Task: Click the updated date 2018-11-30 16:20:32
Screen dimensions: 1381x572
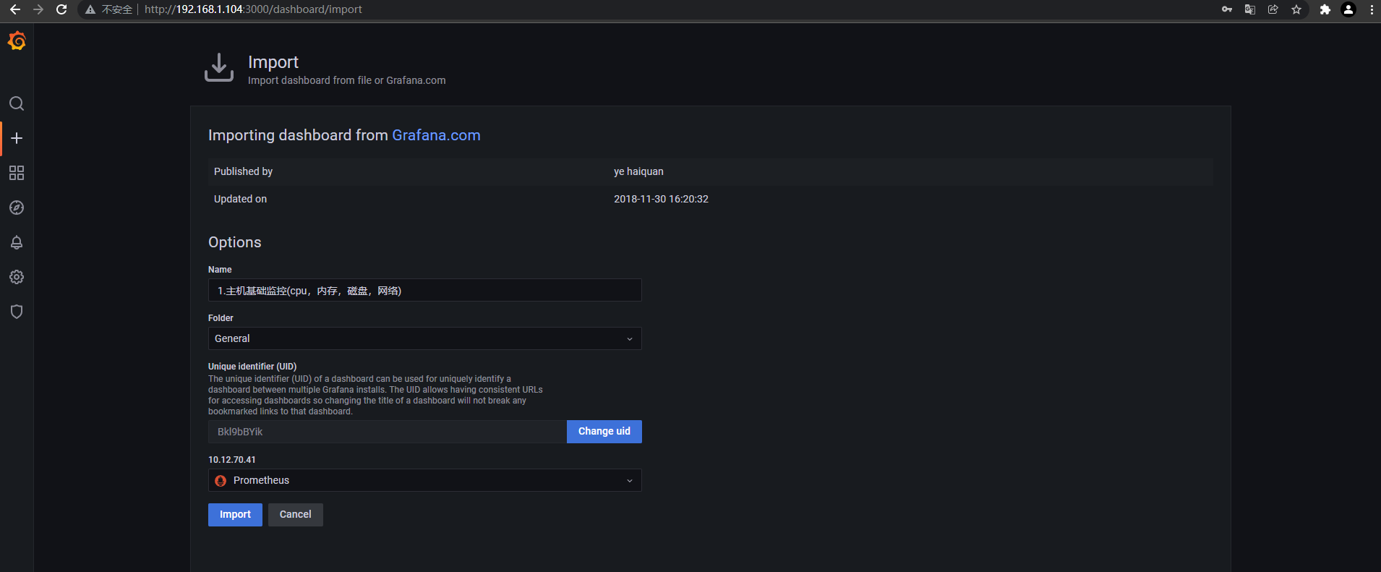Action: tap(661, 199)
